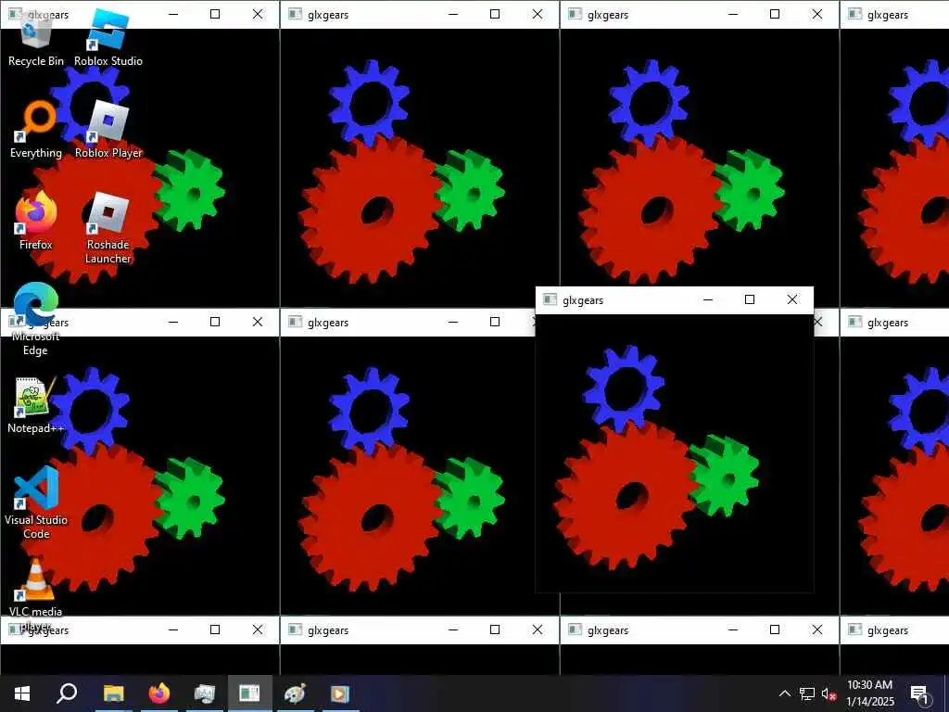Select the Roshade Launcher shortcut

pos(108,229)
